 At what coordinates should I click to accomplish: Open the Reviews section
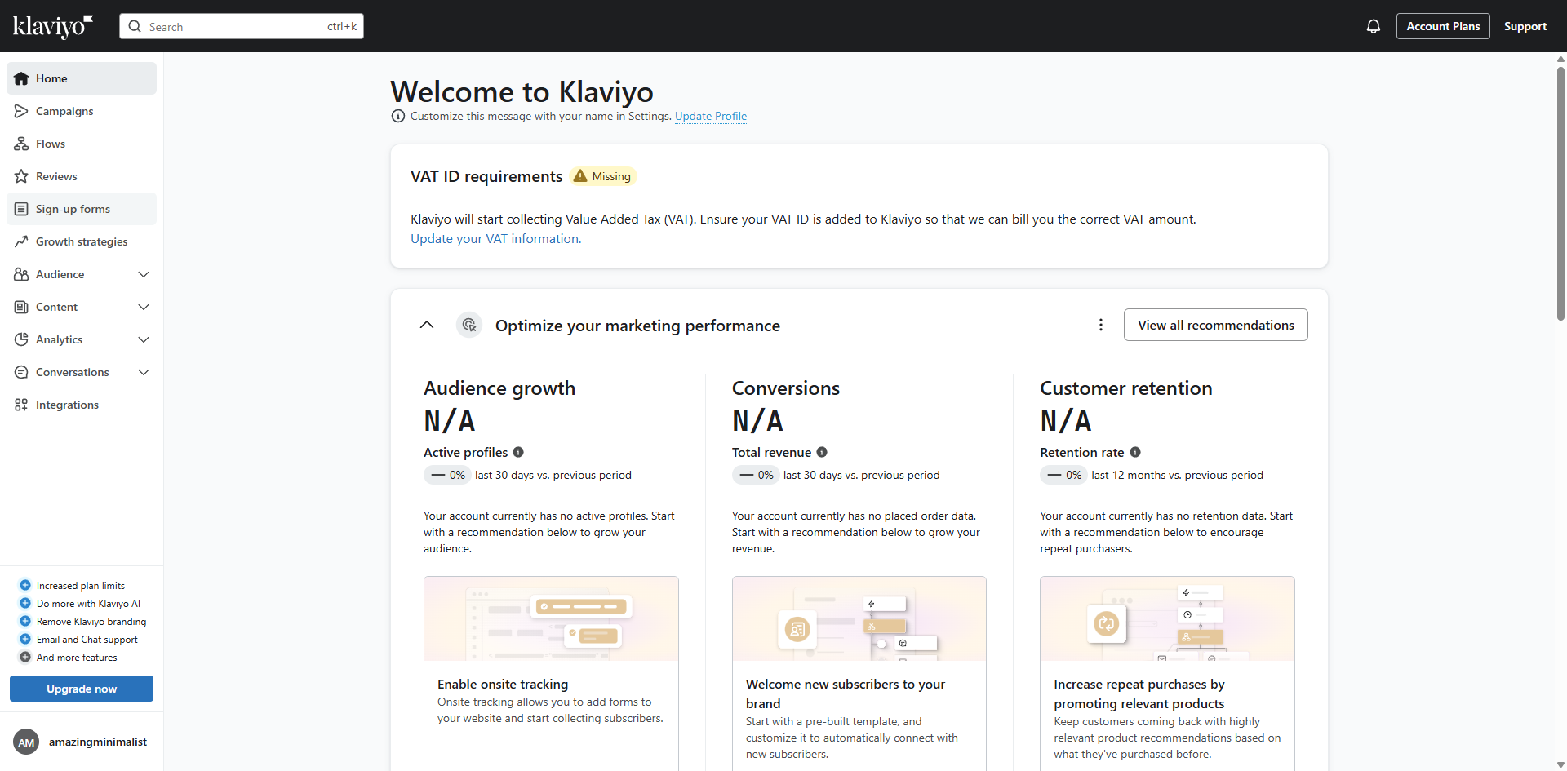tap(55, 176)
